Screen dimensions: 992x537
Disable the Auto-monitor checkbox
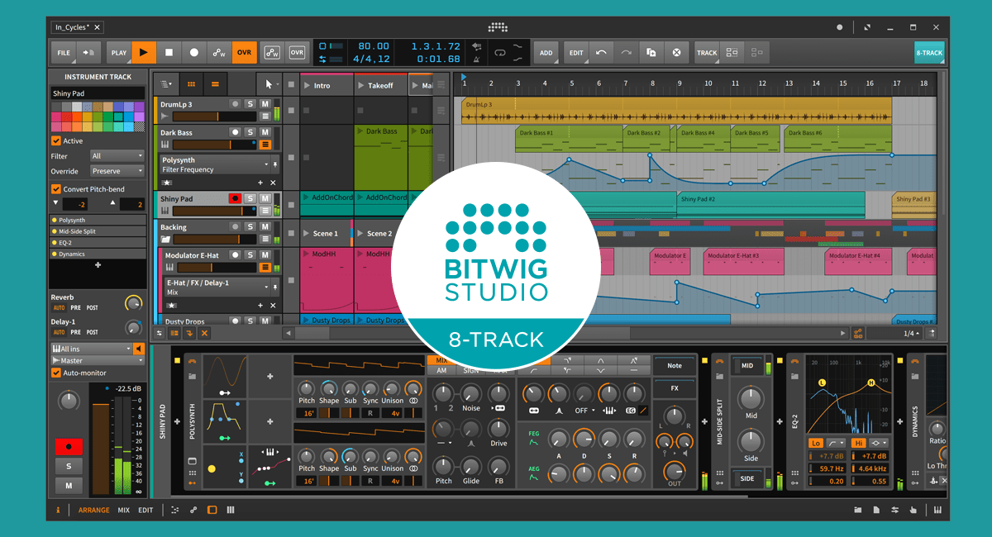click(56, 373)
